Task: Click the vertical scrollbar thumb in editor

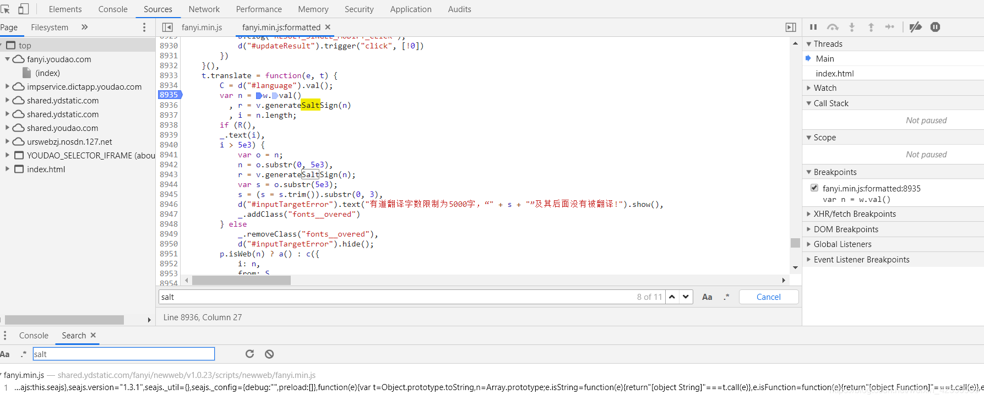Action: click(x=795, y=243)
